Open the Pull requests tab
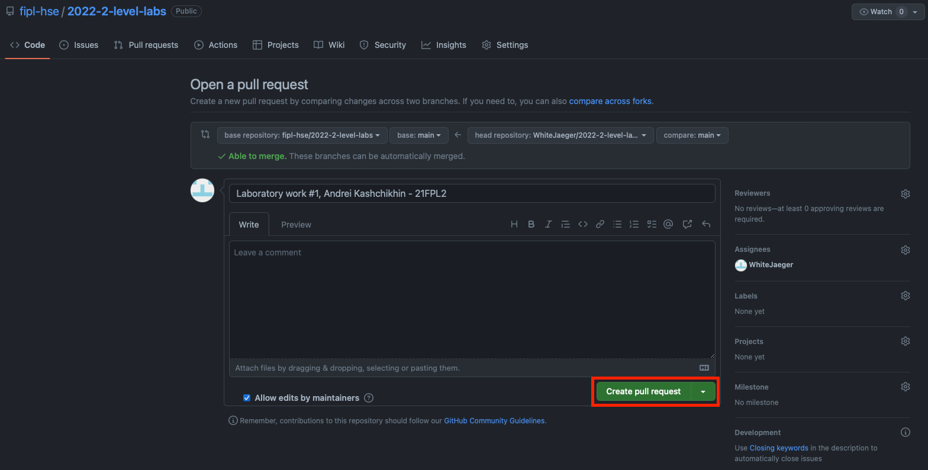Image resolution: width=928 pixels, height=470 pixels. point(146,45)
